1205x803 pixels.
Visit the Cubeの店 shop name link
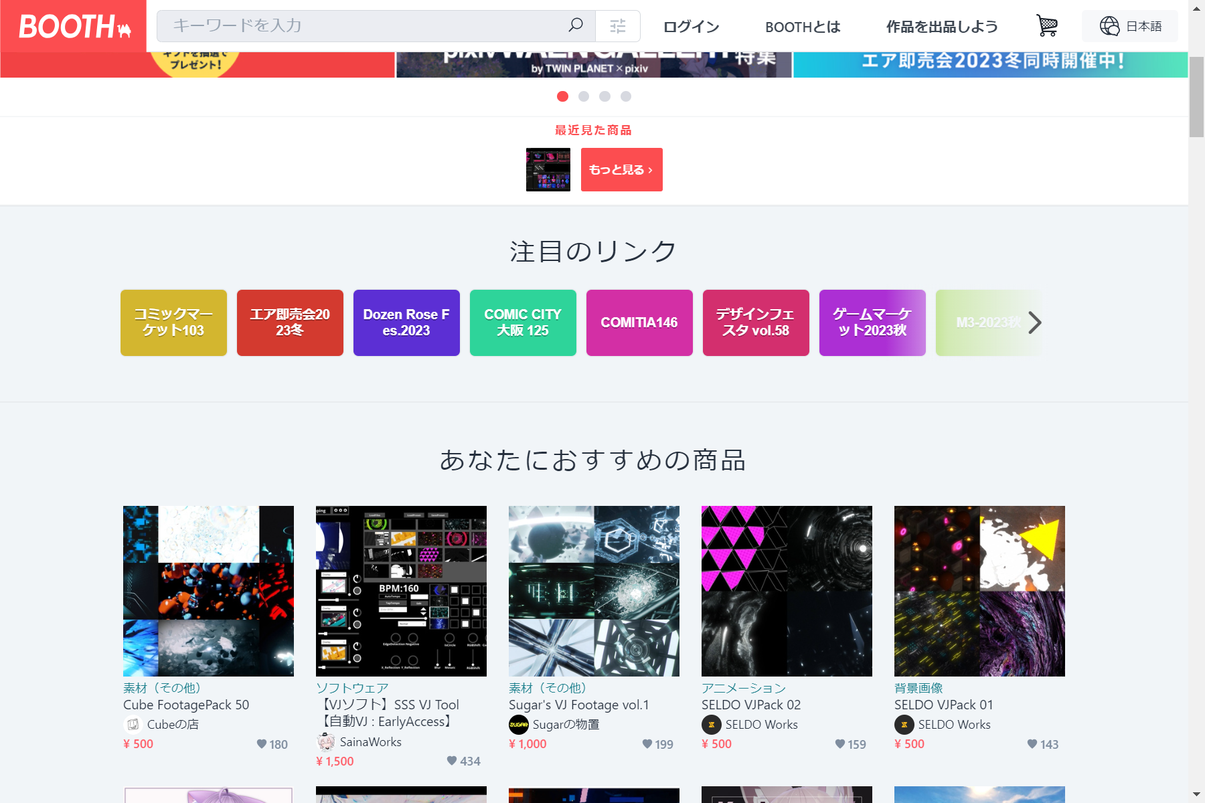click(173, 724)
